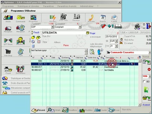Expand Statistiques et Gestion section
This screenshot has width=152, height=114.
point(16,78)
